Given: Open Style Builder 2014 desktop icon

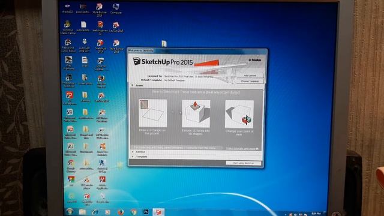Looking at the screenshot, I should coord(99,10).
